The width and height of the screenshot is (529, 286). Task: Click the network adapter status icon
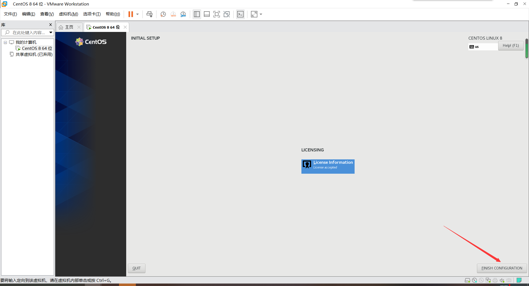coord(488,280)
